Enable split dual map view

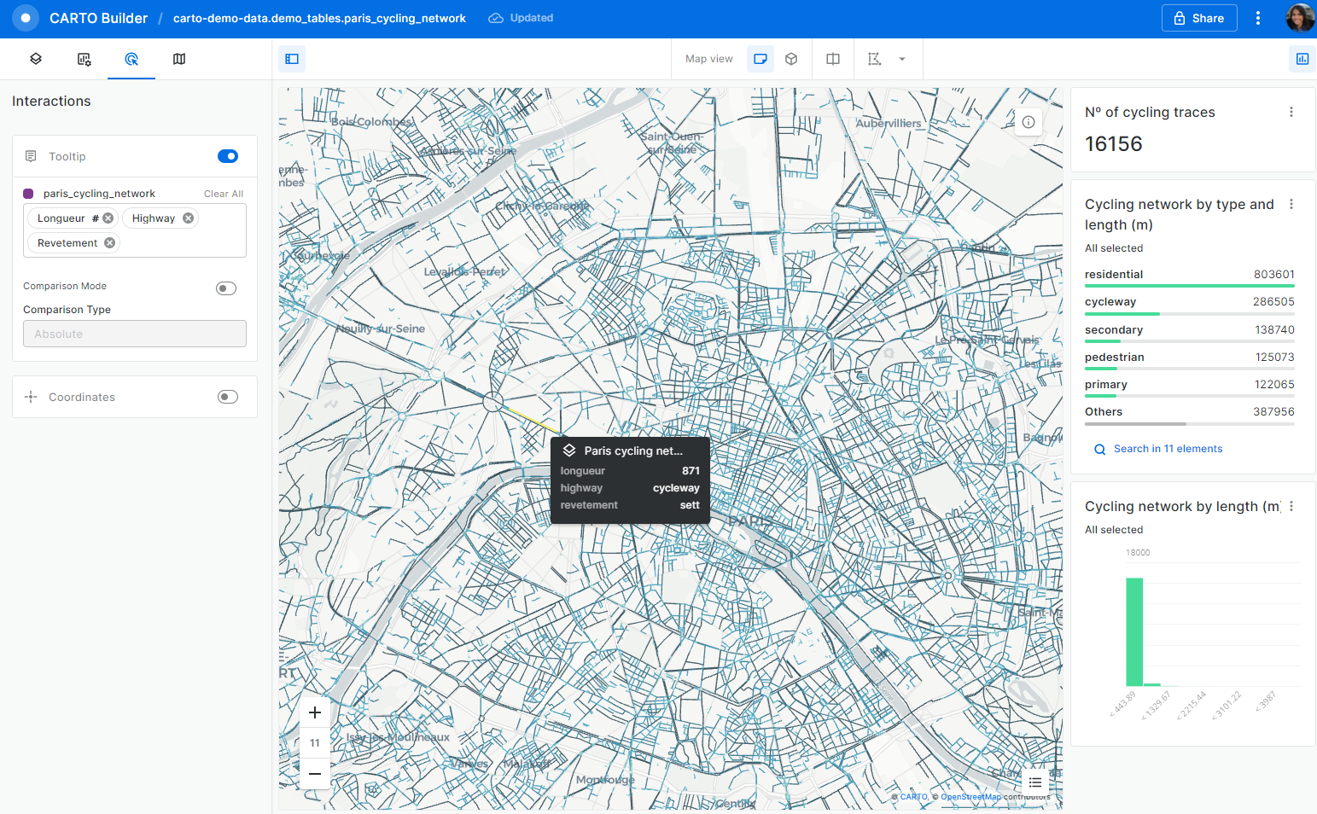pos(833,59)
